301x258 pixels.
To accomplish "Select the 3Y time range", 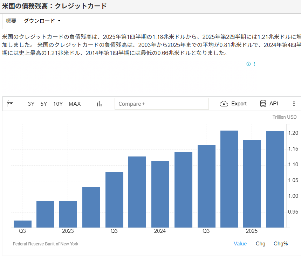I will click(x=31, y=104).
